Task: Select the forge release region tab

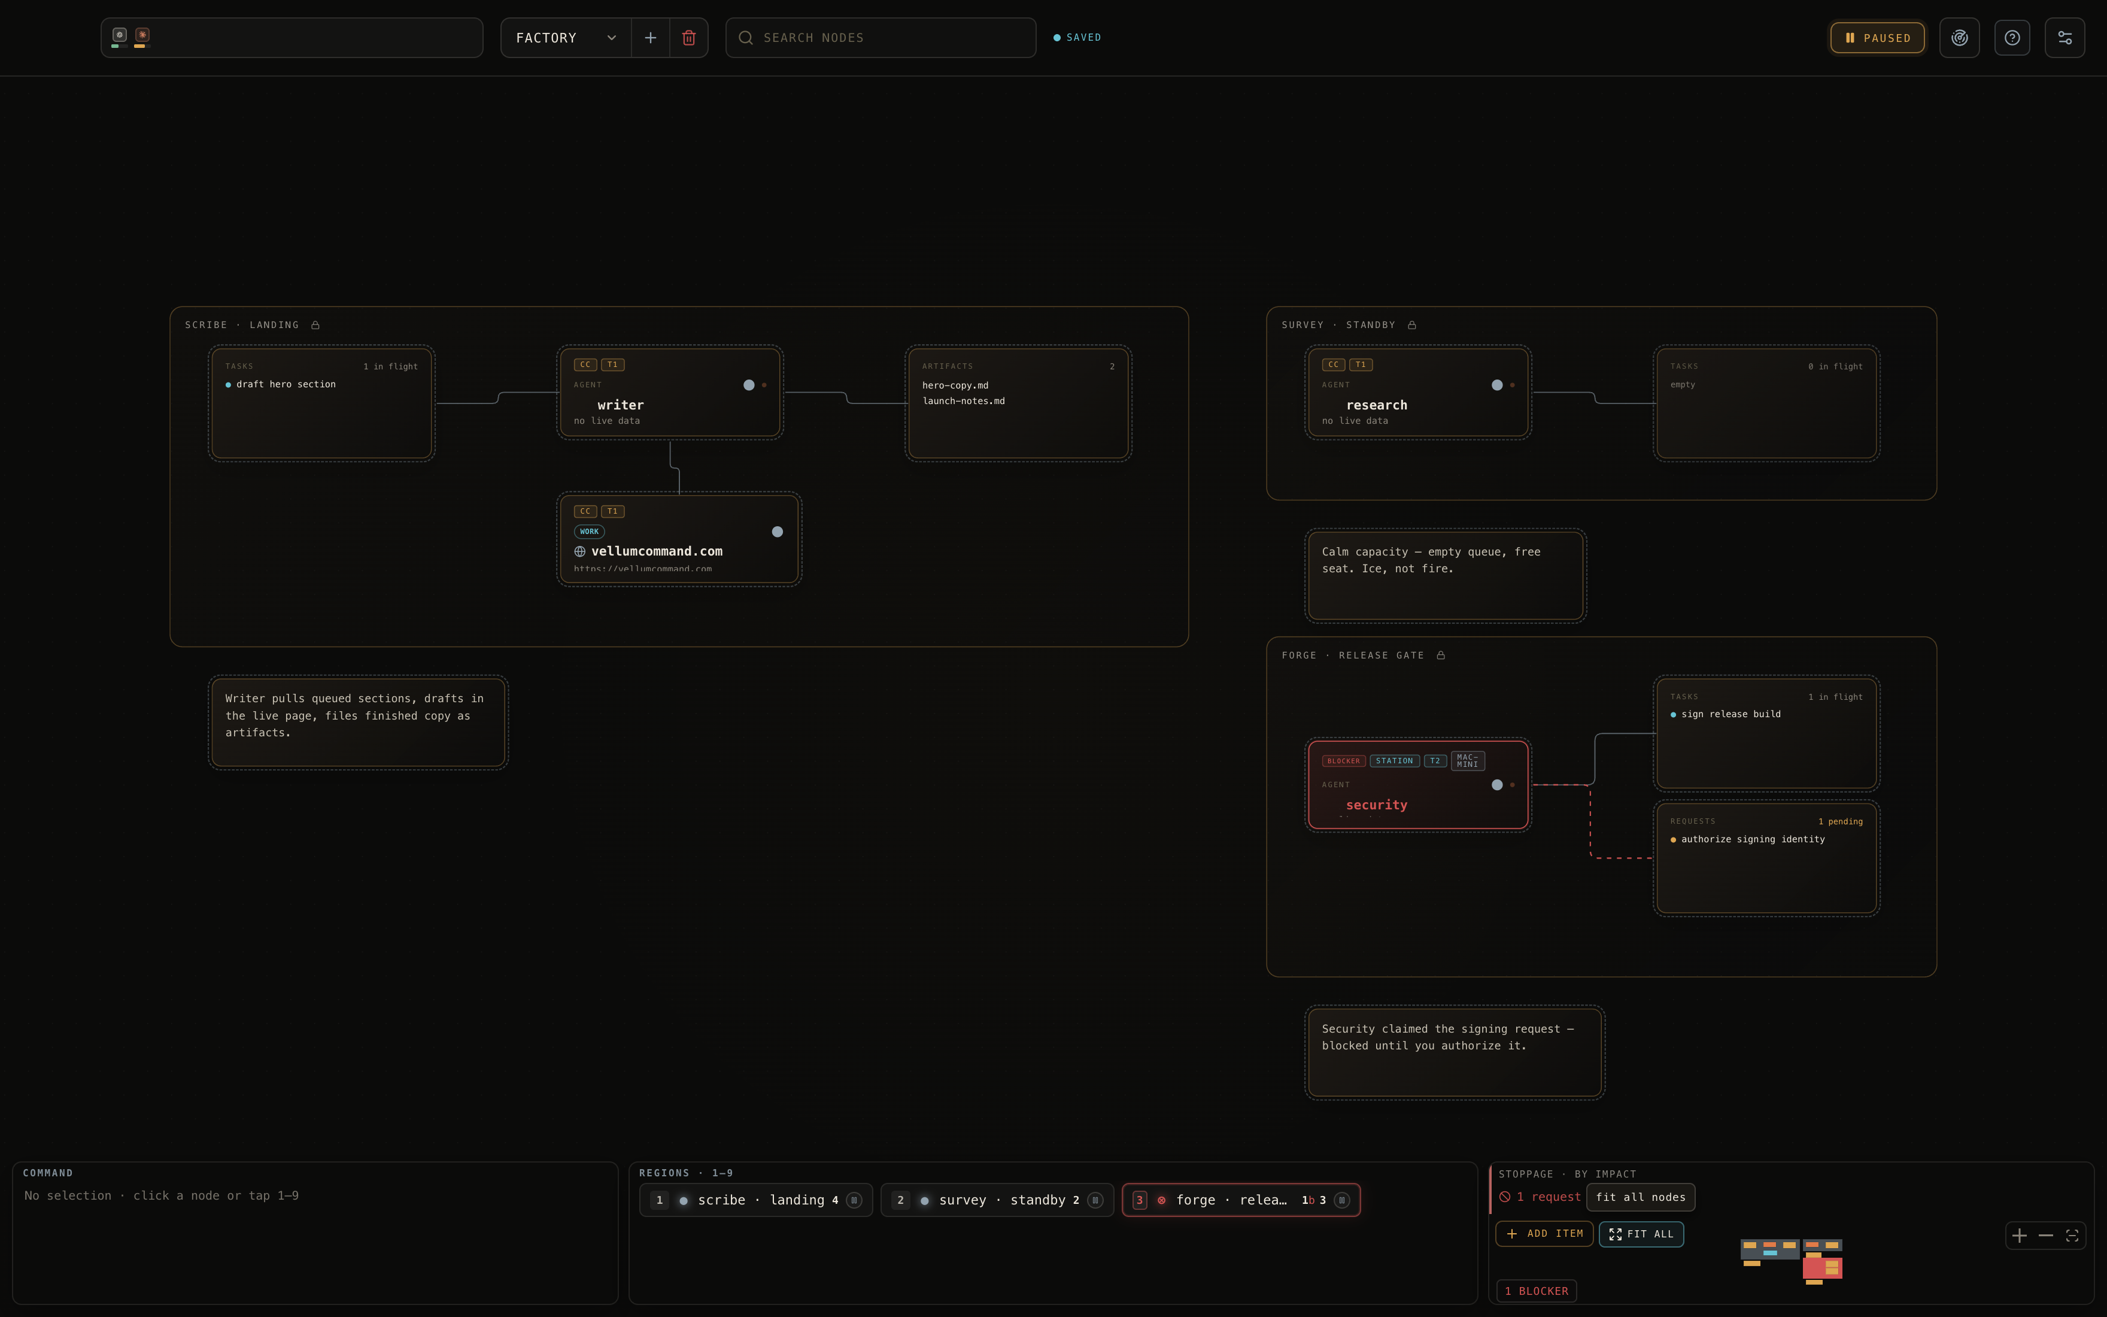Action: click(x=1241, y=1200)
